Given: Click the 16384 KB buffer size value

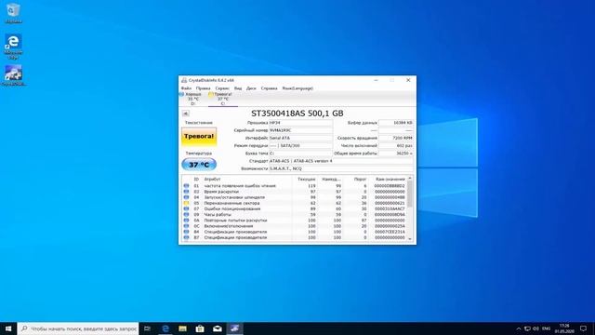Looking at the screenshot, I should coord(396,123).
